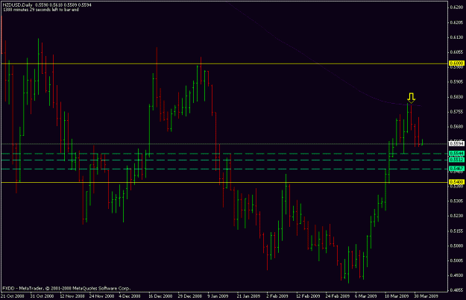
Task: Click the '1388 minutes 29 seconds left' countdown text
Action: (41, 10)
